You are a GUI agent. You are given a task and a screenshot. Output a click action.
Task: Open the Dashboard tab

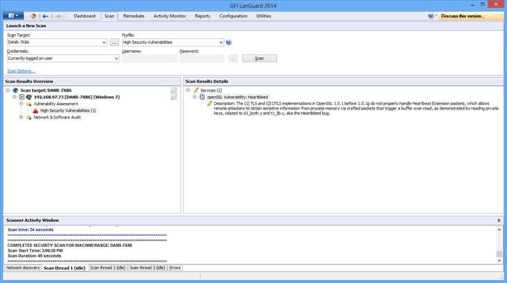(x=85, y=16)
